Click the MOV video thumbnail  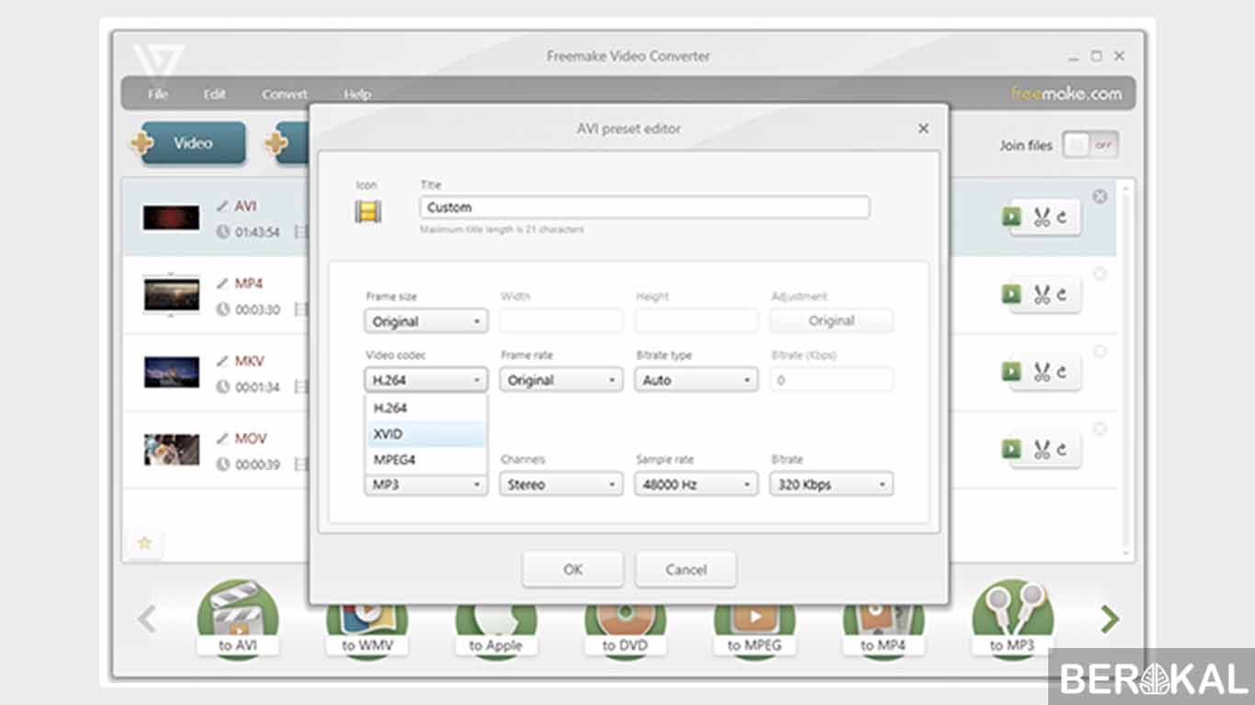(x=171, y=450)
